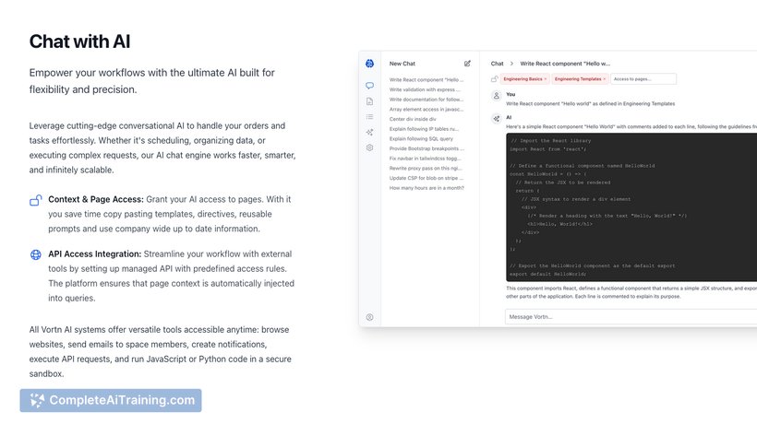Click the Message Vortn input box

click(x=631, y=316)
